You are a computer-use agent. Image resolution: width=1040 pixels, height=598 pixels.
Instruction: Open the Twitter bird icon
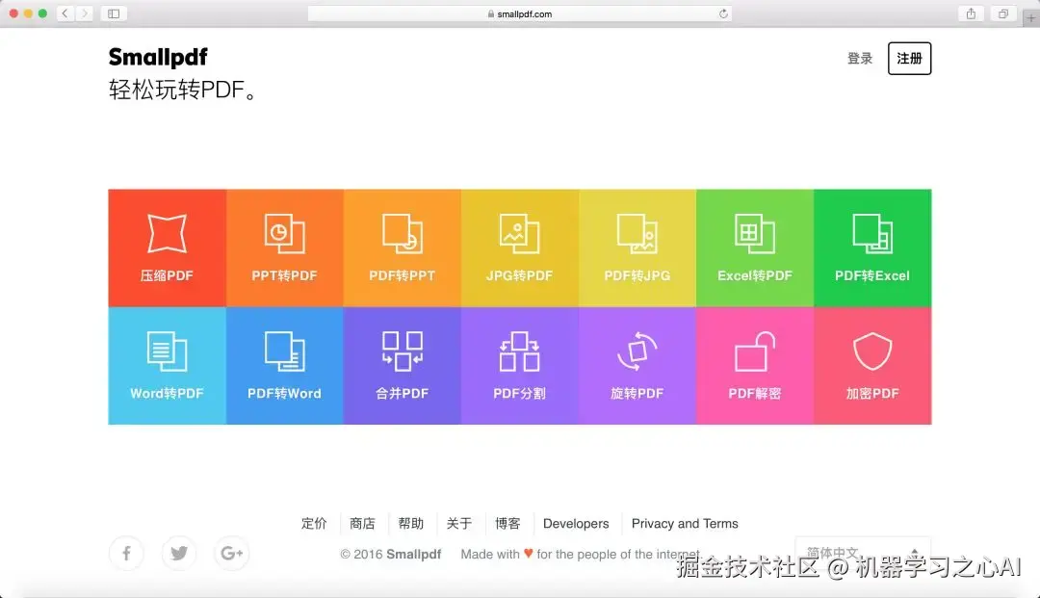[179, 553]
